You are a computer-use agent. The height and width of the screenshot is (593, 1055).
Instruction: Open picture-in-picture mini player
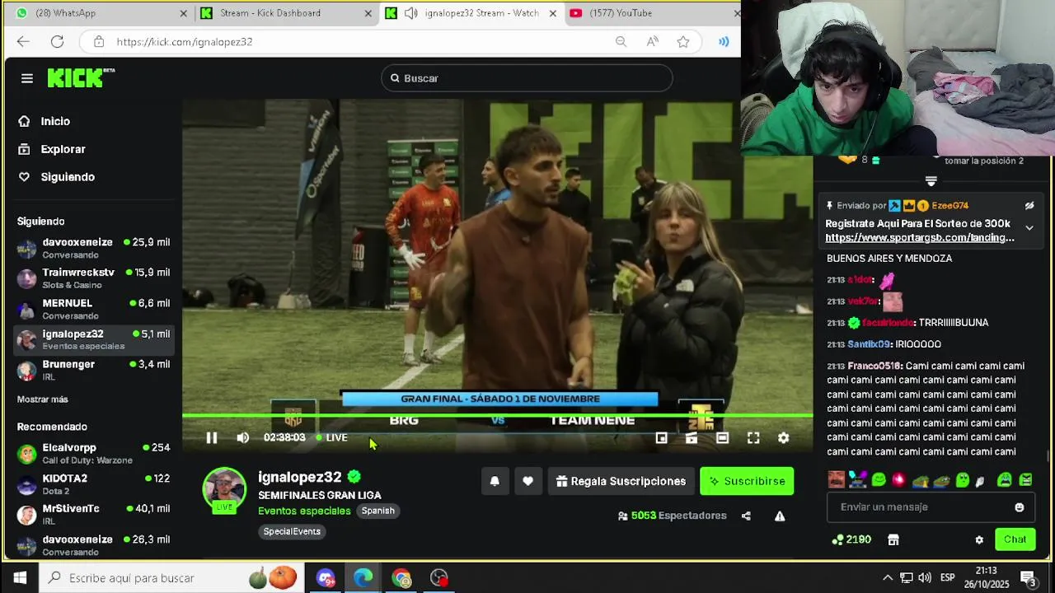pos(661,438)
